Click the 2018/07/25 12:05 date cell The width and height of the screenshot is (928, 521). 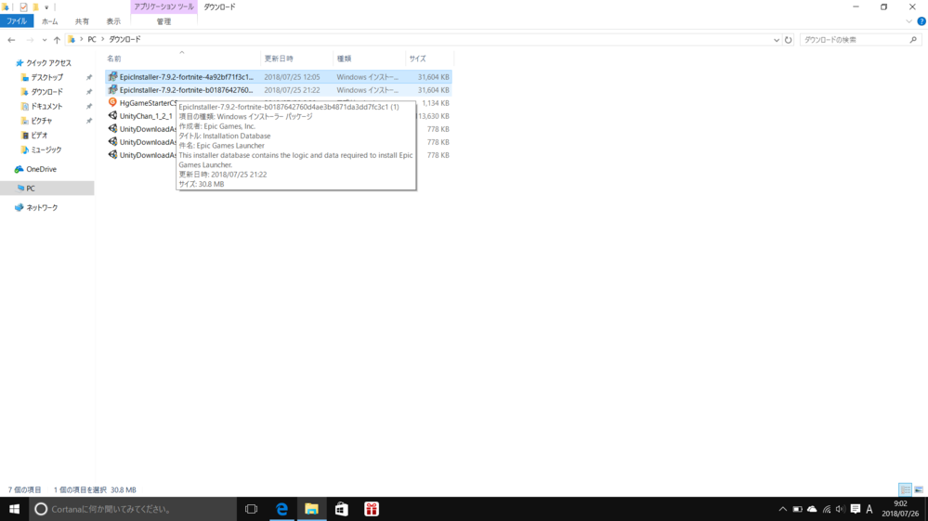292,77
